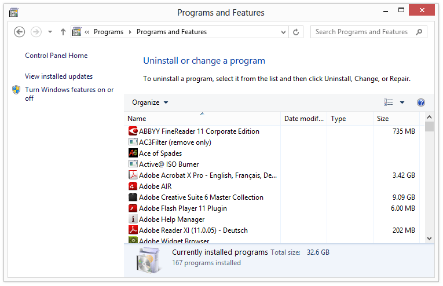Image resolution: width=443 pixels, height=286 pixels.
Task: Expand the address bar history dropdown
Action: (283, 32)
